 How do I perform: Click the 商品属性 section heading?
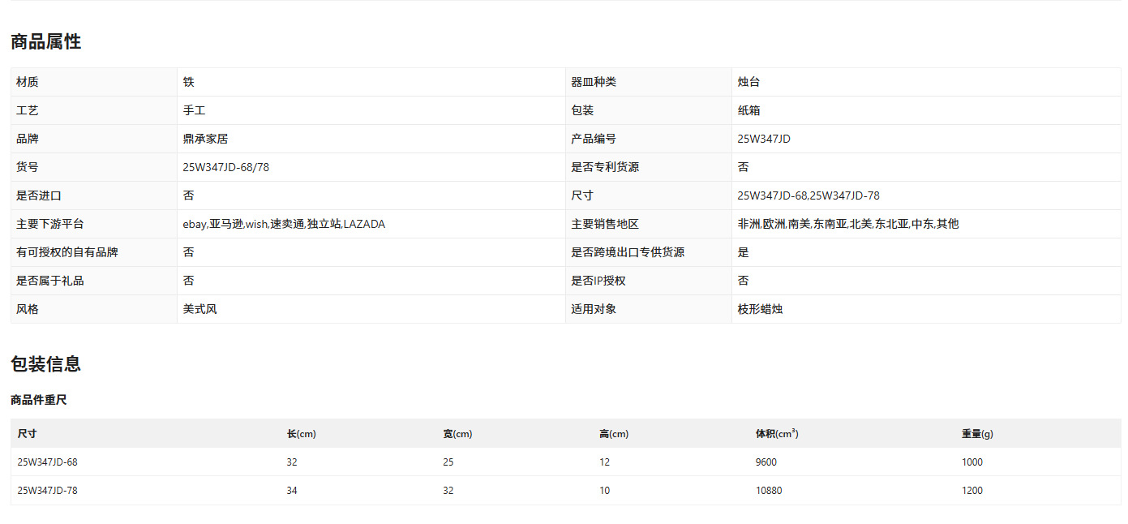tap(45, 42)
